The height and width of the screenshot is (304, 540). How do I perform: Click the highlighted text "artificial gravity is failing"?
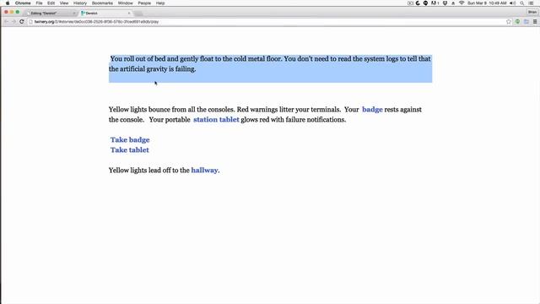(x=158, y=69)
